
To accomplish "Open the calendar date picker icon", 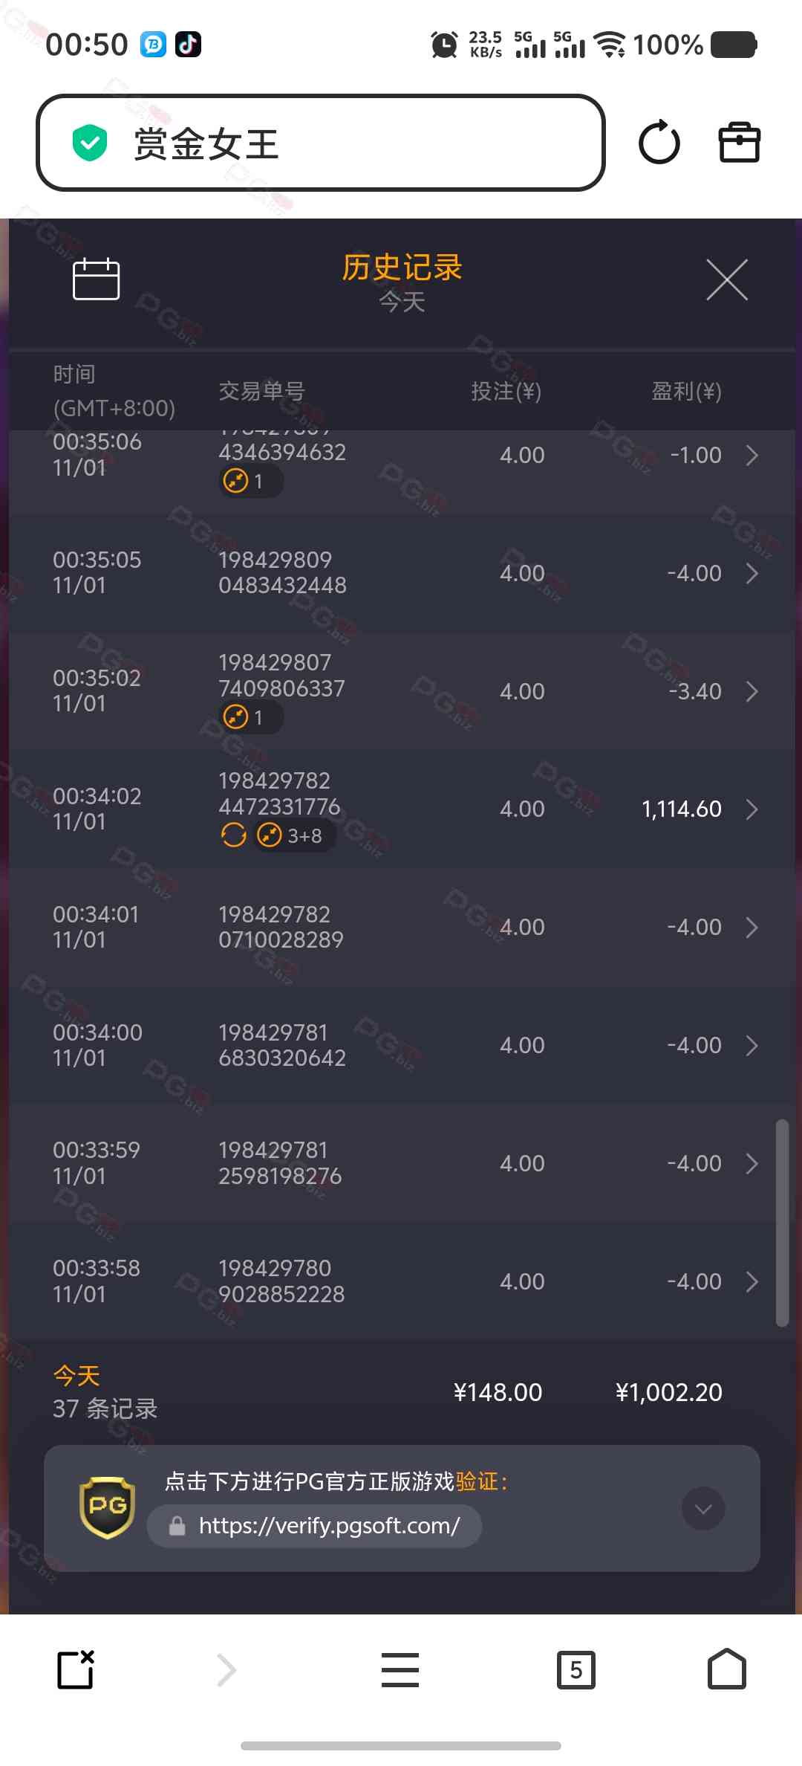I will pyautogui.click(x=96, y=279).
